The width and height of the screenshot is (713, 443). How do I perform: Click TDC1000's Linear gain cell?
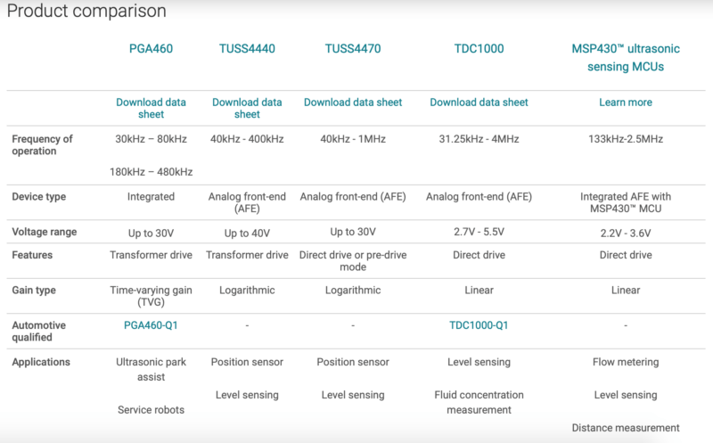coord(479,291)
